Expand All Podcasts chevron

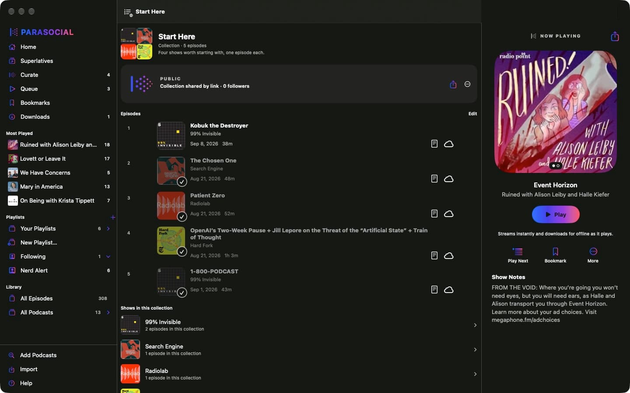(108, 312)
